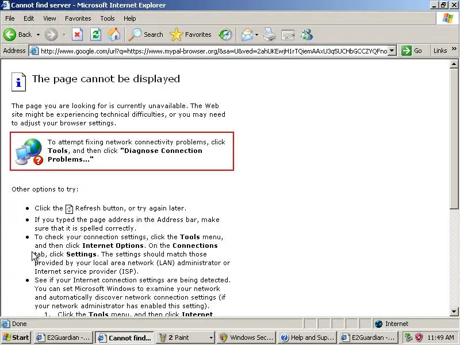
Task: Open the Favorites menu
Action: (x=78, y=18)
